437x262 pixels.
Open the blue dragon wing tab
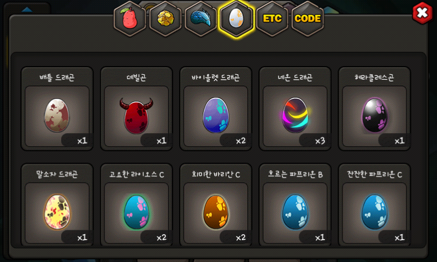click(200, 19)
